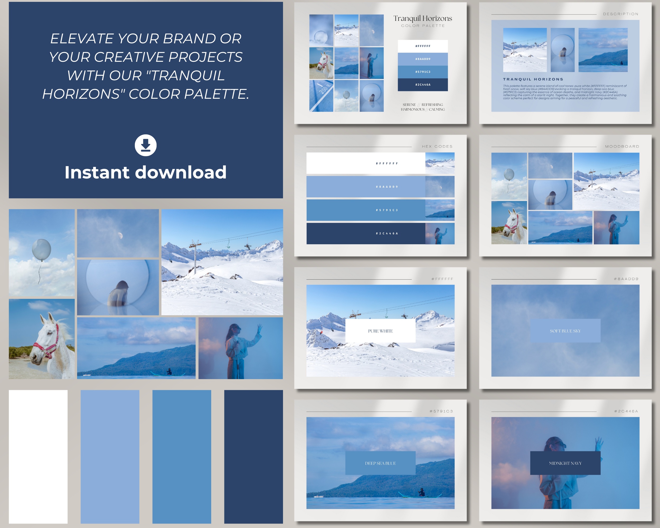Click the MIDNIGHT NAVY label box
Viewport: 660px width, 528px height.
tap(565, 463)
